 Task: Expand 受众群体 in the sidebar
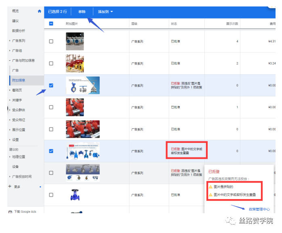coord(10,110)
